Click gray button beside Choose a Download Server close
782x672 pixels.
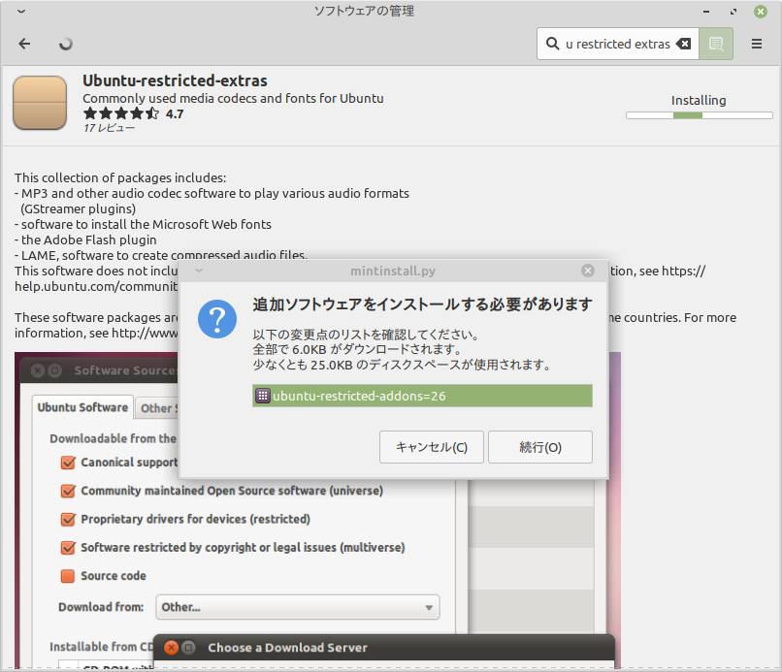188,648
